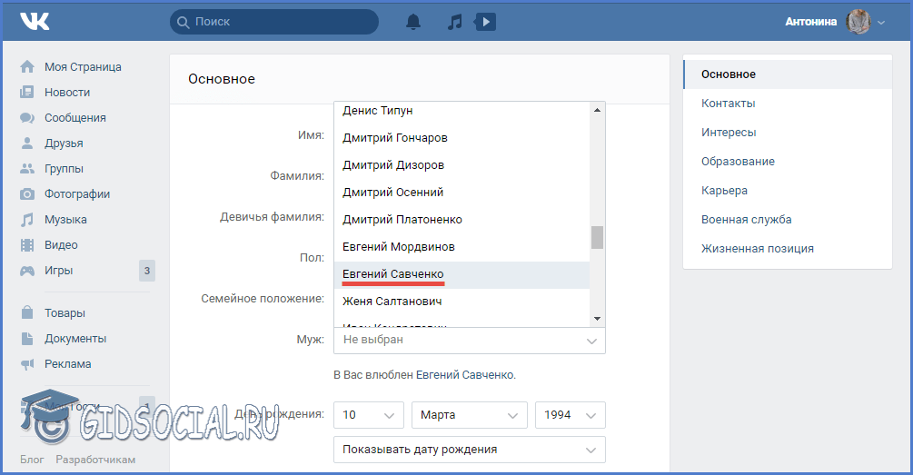Open Messages icon in left sidebar
913x475 pixels.
(x=27, y=118)
